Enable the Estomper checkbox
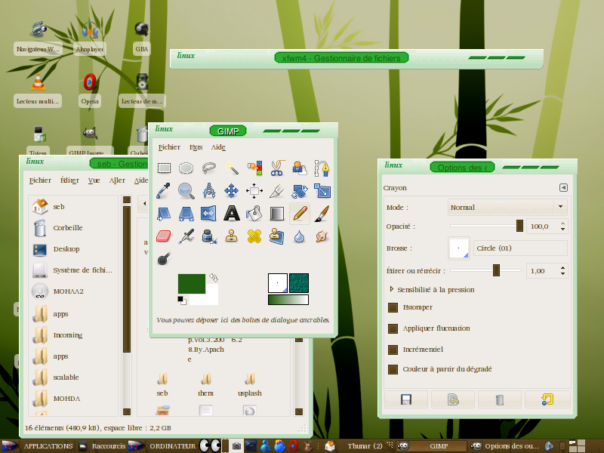The width and height of the screenshot is (604, 453). tap(393, 307)
